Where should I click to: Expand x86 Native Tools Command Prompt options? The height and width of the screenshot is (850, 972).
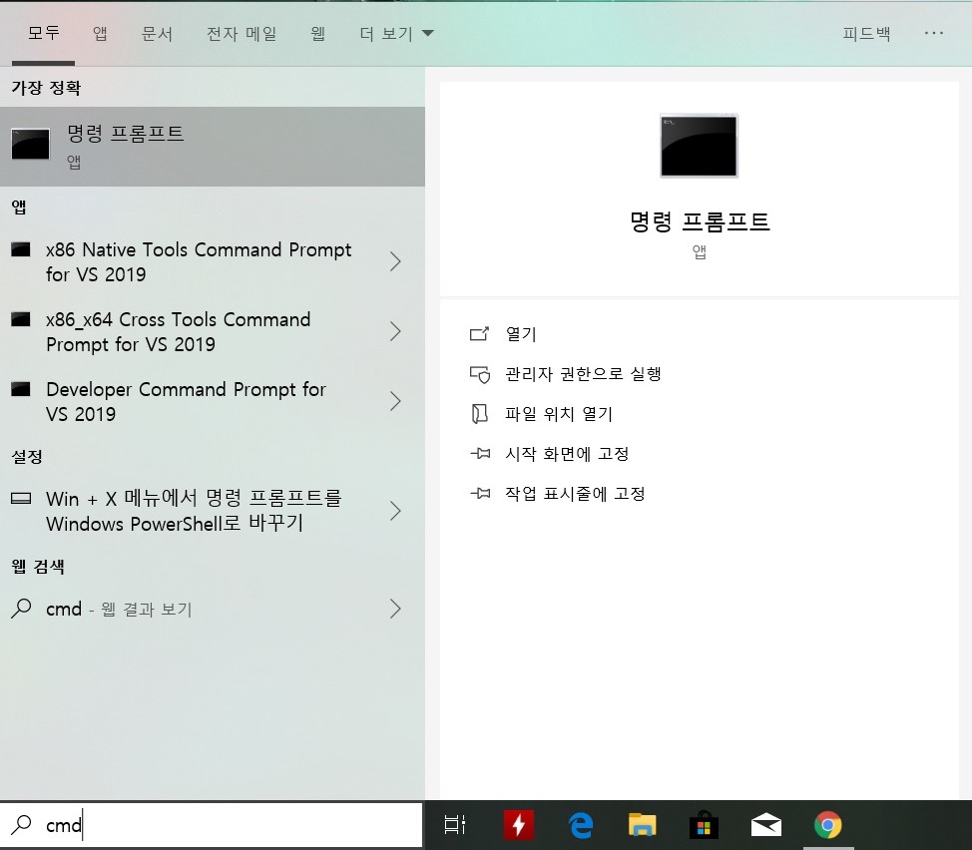pyautogui.click(x=395, y=261)
